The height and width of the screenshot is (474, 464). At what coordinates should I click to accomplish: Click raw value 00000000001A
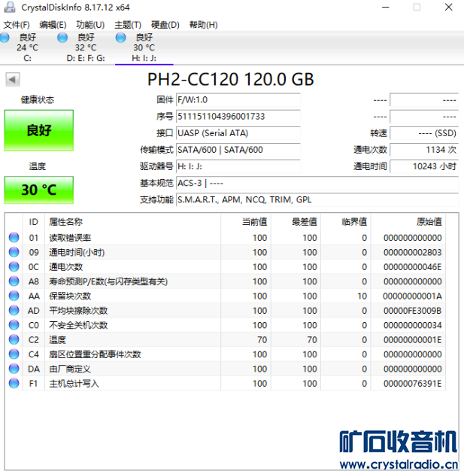(413, 296)
